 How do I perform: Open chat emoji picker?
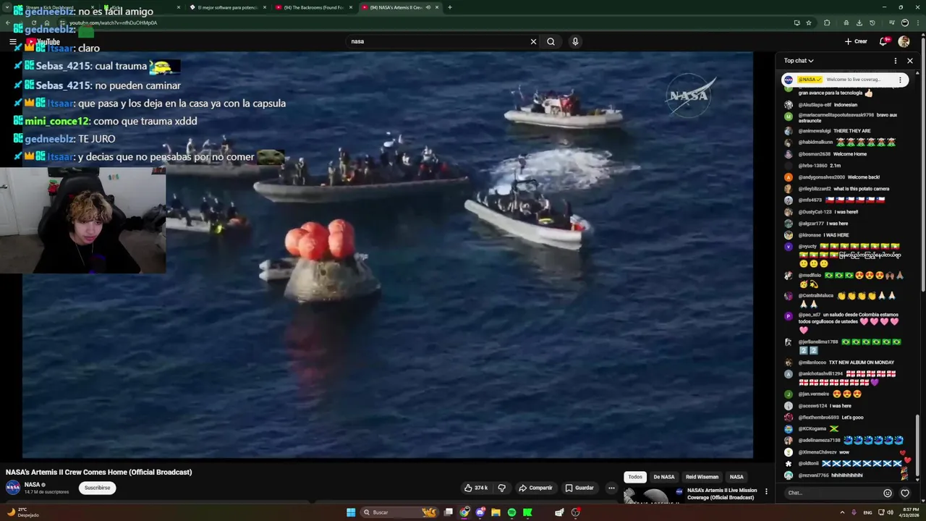click(x=888, y=493)
